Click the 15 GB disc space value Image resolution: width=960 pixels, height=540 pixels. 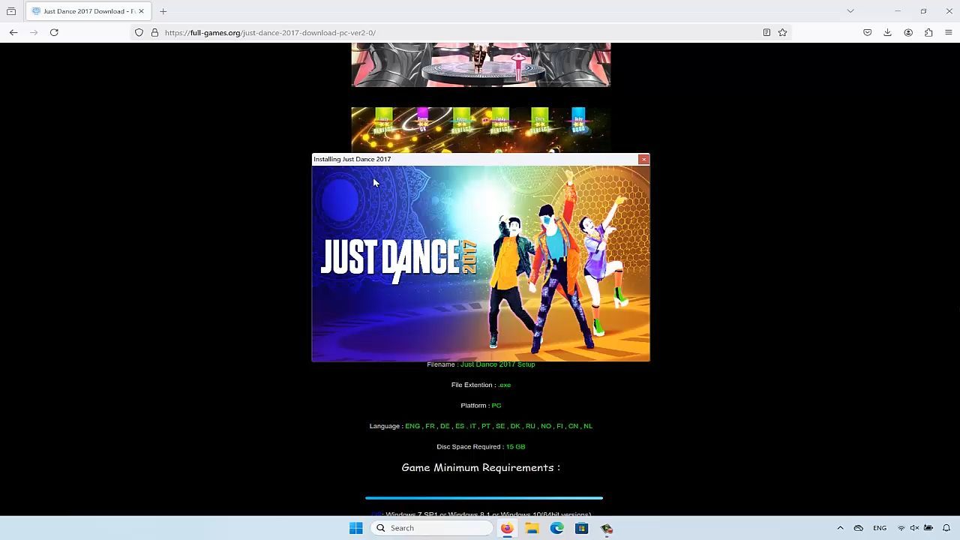(515, 447)
